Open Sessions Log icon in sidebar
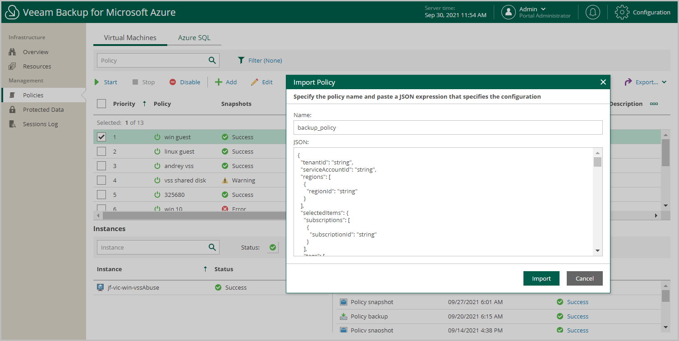679x341 pixels. coord(13,124)
